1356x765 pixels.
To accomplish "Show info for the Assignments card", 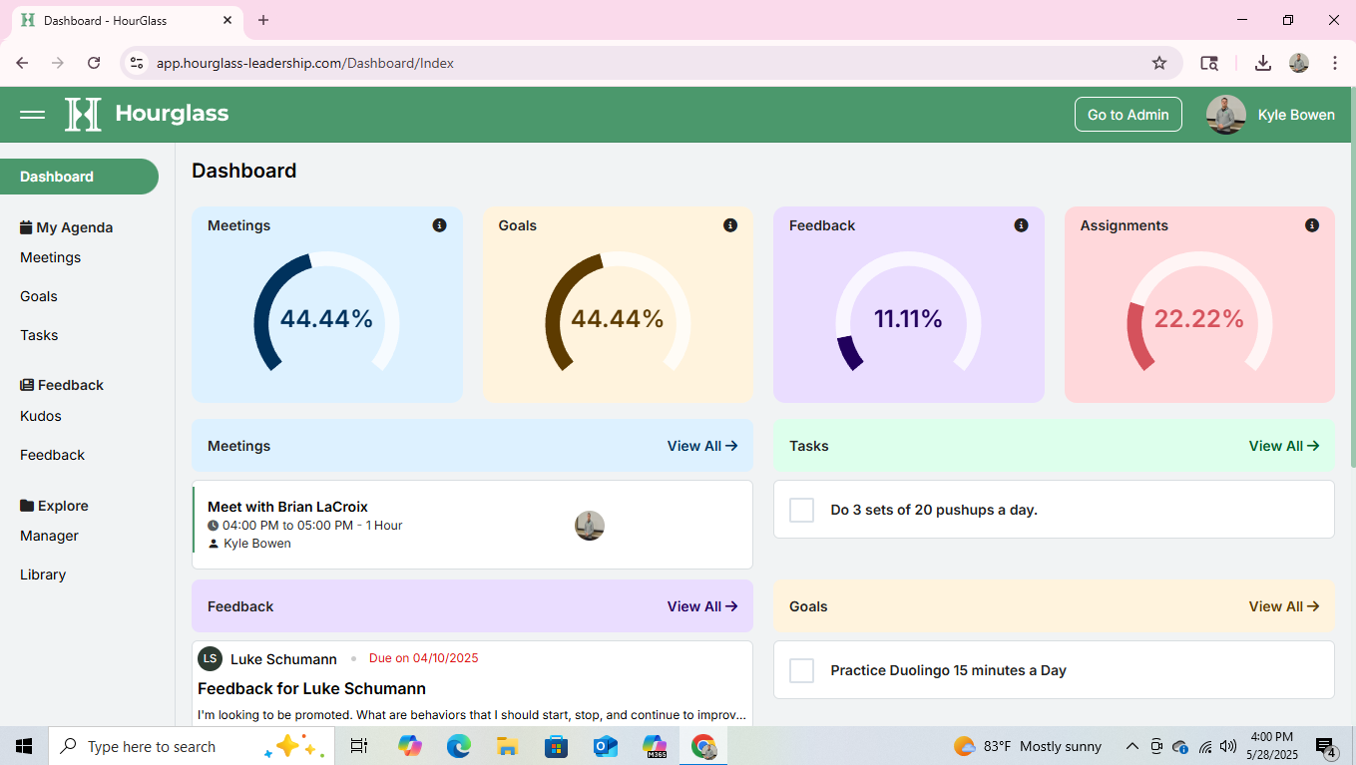I will tap(1312, 225).
